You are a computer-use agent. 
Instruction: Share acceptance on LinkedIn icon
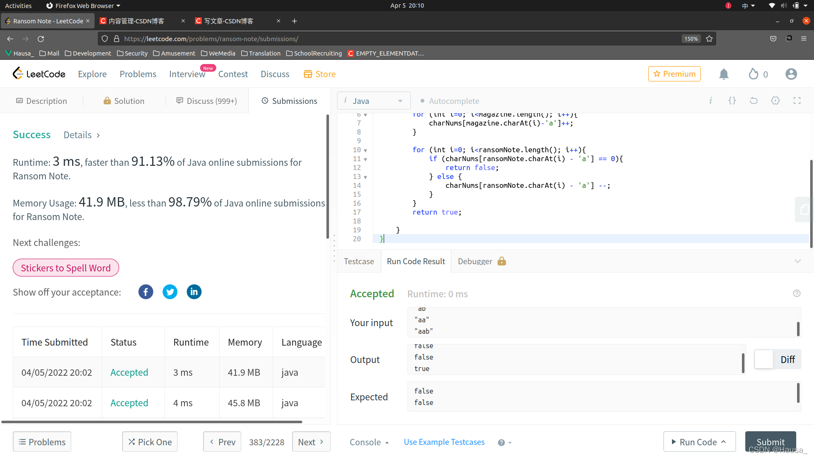point(194,291)
